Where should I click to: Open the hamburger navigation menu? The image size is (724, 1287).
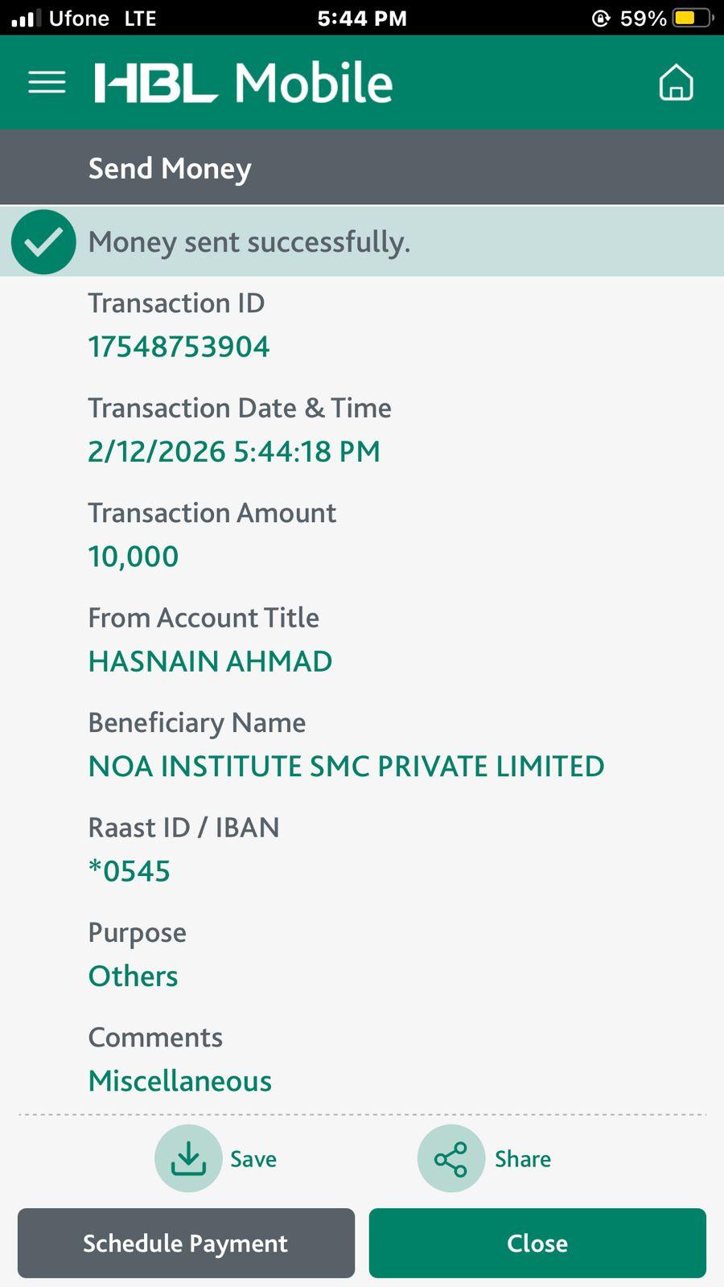coord(47,82)
